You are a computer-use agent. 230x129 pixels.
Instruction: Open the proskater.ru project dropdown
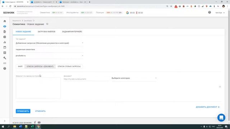tap(50, 56)
